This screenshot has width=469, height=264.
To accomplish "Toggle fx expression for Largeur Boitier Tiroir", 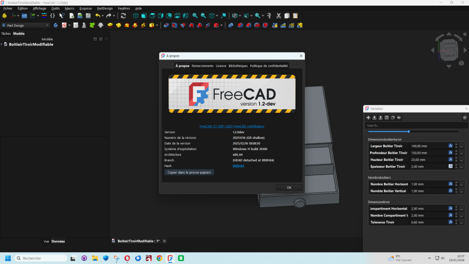I will point(450,146).
